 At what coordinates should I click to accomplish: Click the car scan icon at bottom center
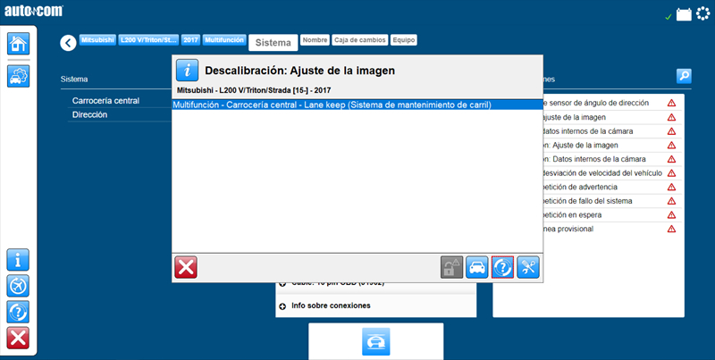pos(376,341)
